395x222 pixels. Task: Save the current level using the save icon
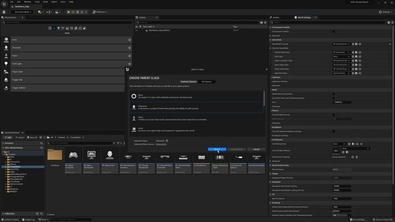tap(4, 12)
